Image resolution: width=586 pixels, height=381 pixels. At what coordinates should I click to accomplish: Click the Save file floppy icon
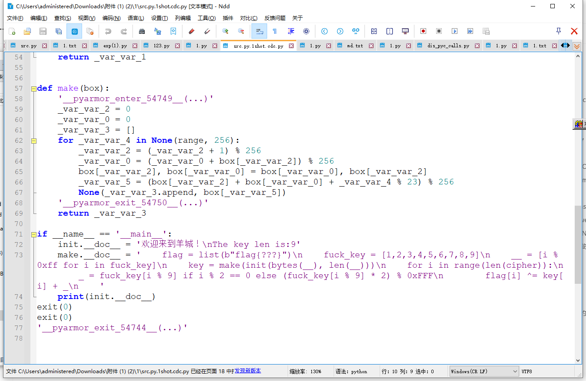tap(43, 31)
